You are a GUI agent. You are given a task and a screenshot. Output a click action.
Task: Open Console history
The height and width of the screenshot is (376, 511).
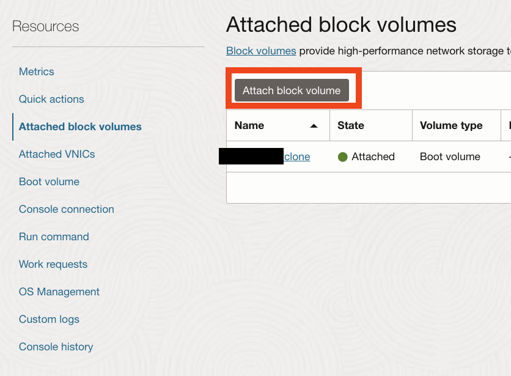pos(56,347)
